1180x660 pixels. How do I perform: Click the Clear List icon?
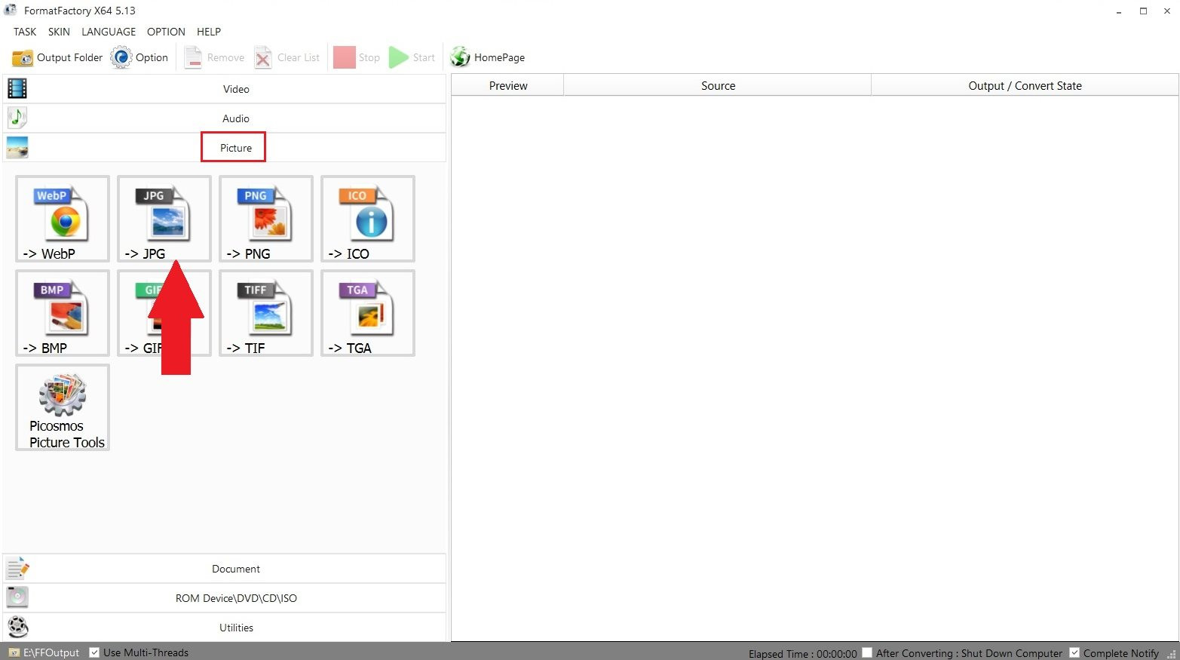pos(263,57)
